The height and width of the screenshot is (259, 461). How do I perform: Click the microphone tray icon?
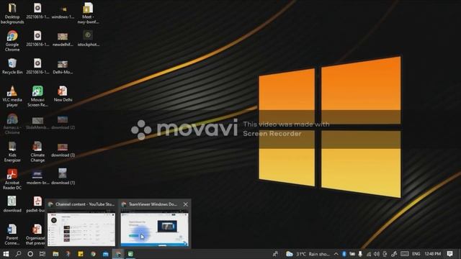click(x=360, y=254)
